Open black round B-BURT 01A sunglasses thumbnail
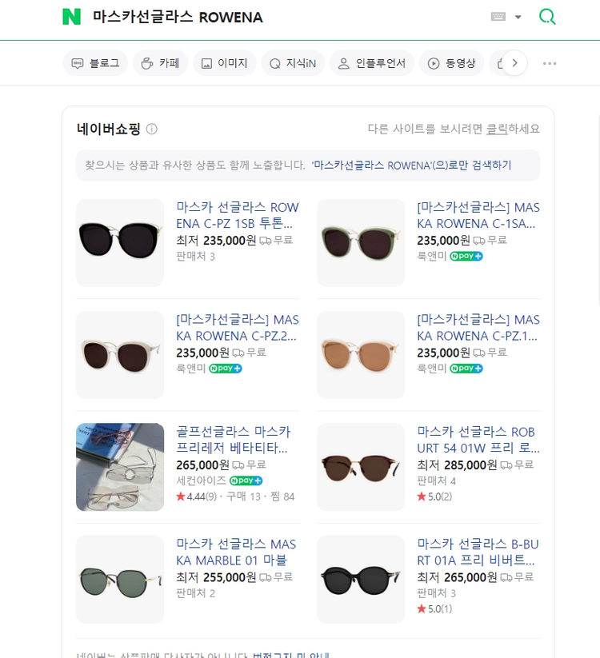Image resolution: width=600 pixels, height=658 pixels. point(361,579)
